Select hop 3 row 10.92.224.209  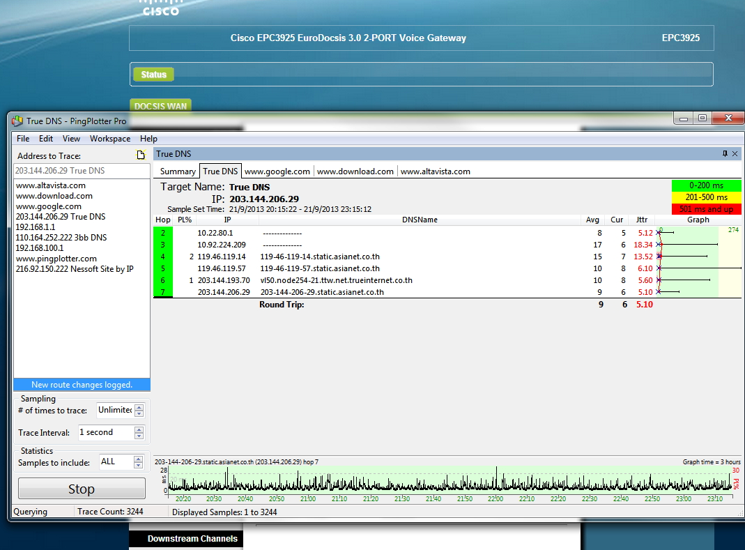[x=447, y=245]
